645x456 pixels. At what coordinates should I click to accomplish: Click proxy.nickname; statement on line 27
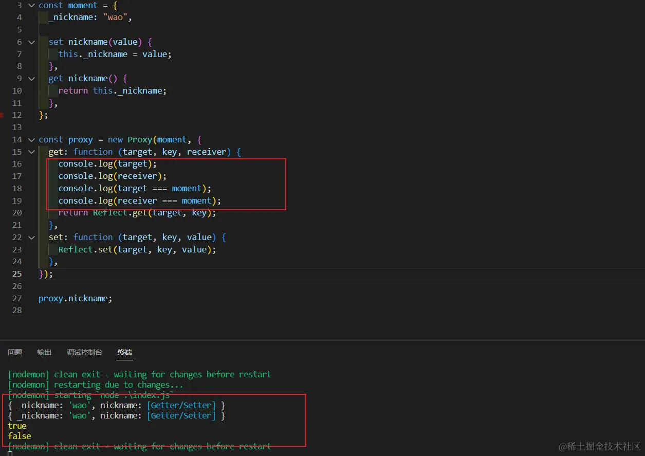pyautogui.click(x=76, y=298)
